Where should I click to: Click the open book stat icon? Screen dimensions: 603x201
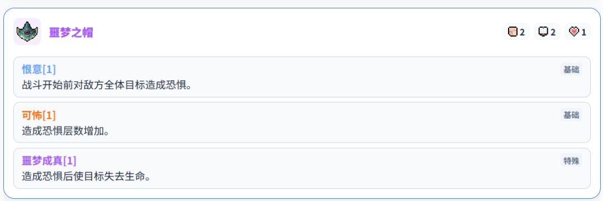pos(543,32)
